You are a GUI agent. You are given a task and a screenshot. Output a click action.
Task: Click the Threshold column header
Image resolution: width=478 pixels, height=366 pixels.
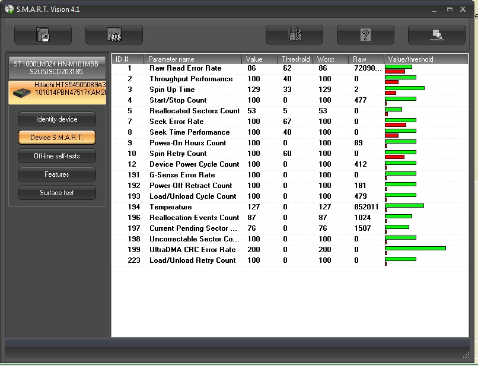pos(295,59)
